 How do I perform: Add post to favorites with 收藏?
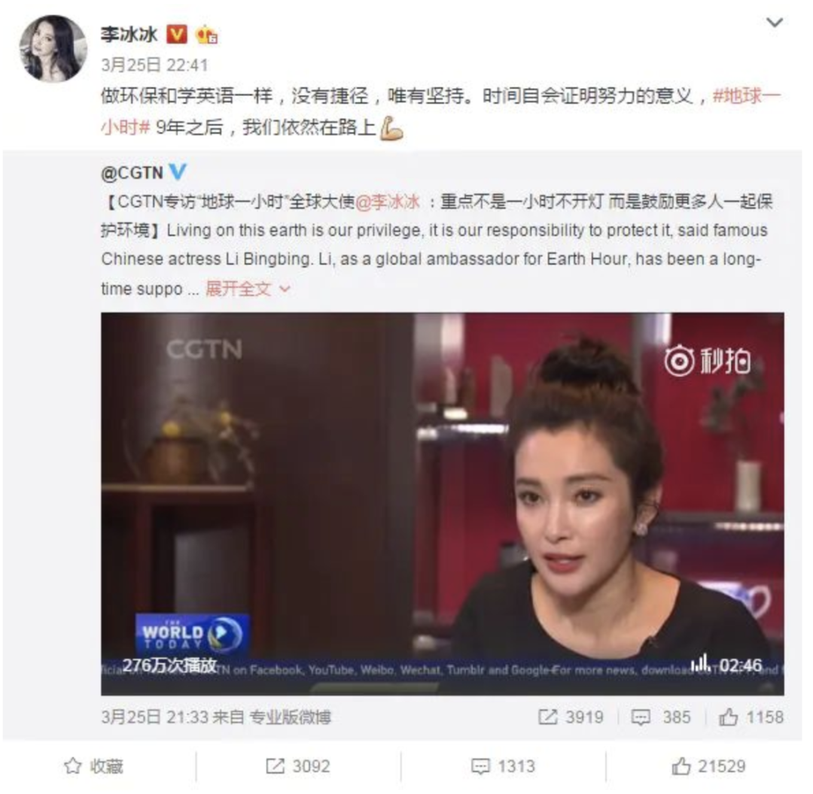tap(93, 766)
